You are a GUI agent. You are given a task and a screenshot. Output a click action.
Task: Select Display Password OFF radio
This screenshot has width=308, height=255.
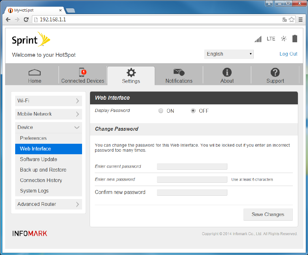(193, 111)
